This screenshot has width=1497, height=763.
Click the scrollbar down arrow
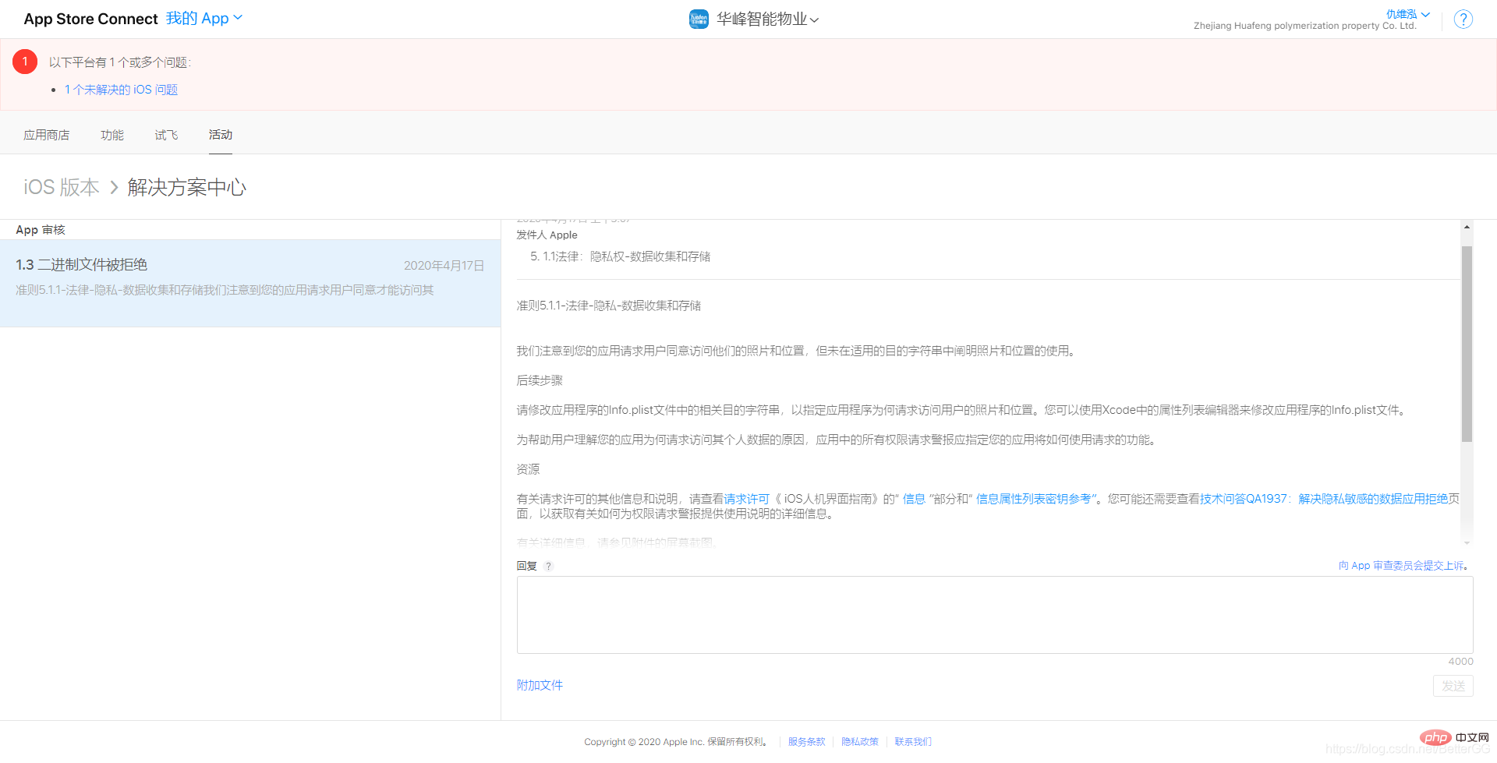(1467, 542)
